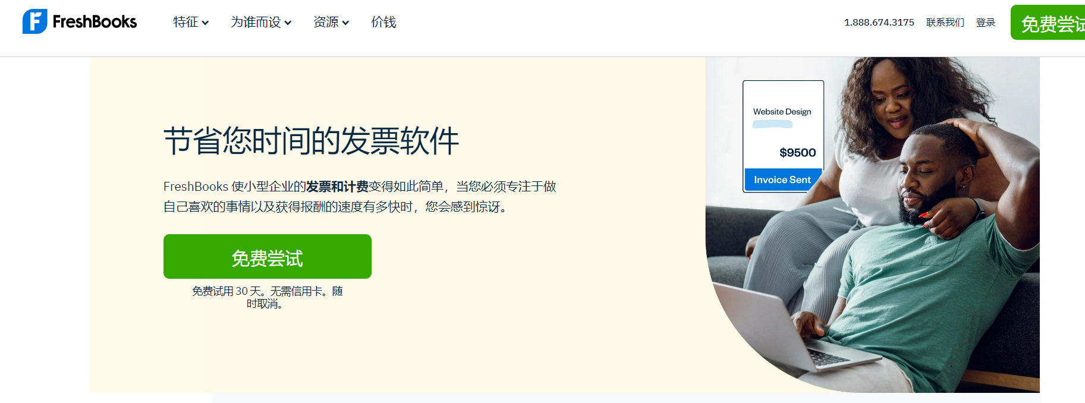Expand the 为谁而设 dropdown chevron
Image resolution: width=1085 pixels, height=403 pixels.
(288, 23)
